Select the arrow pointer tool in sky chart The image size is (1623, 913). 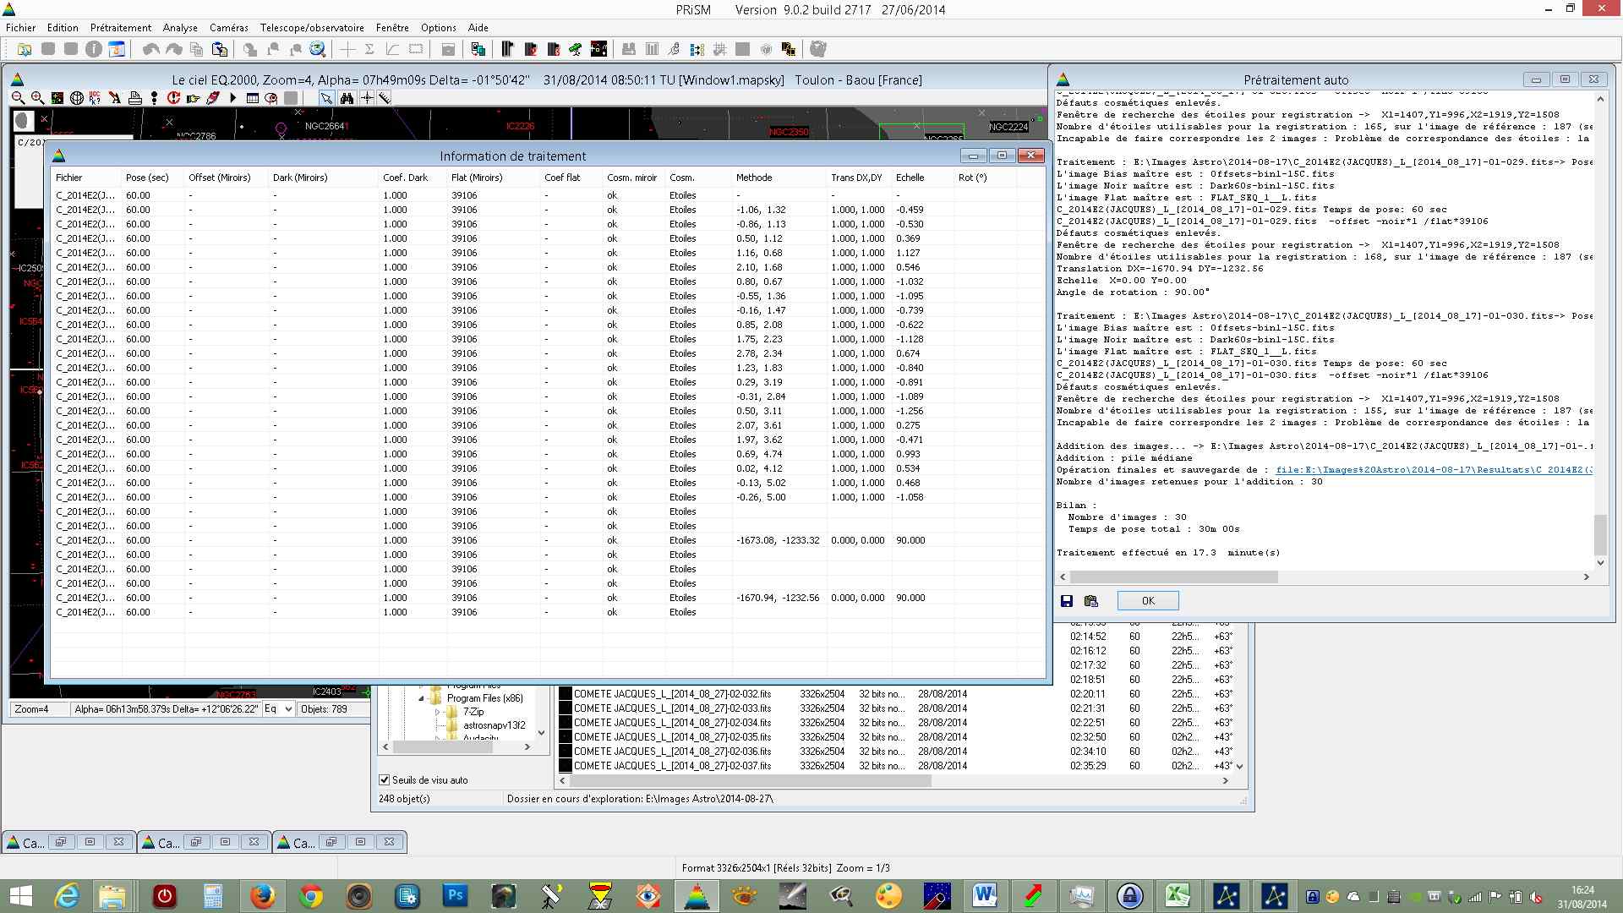point(326,98)
